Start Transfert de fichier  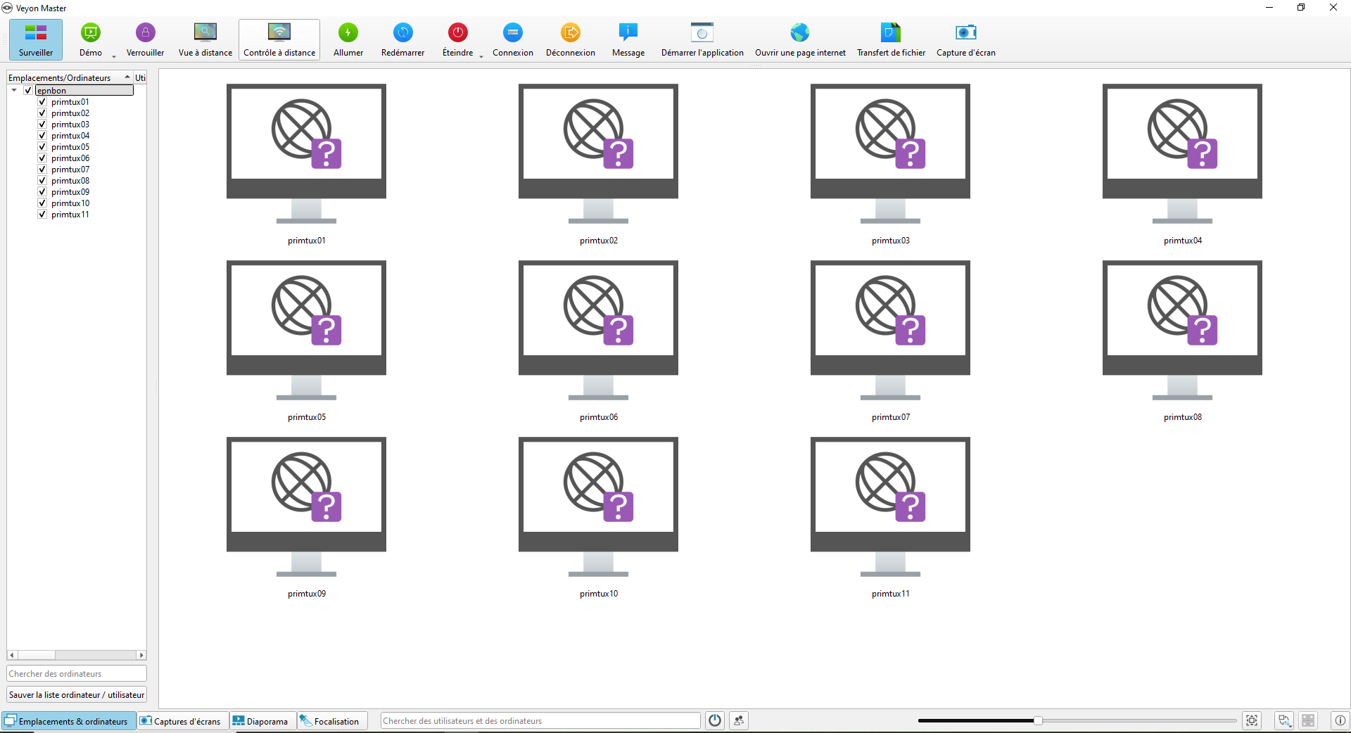click(891, 39)
